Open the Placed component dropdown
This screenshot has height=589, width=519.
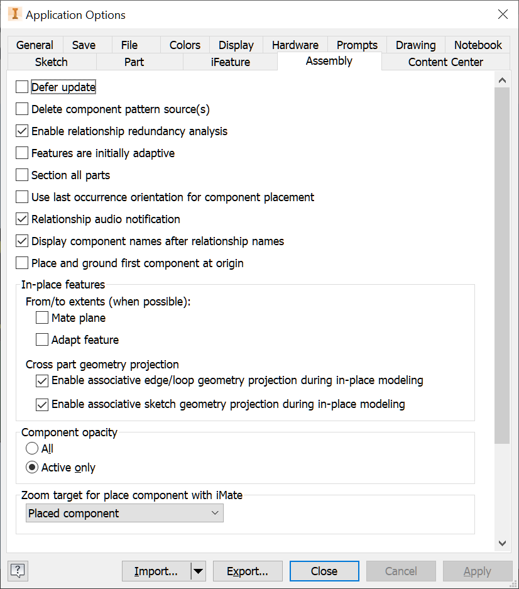pos(214,513)
